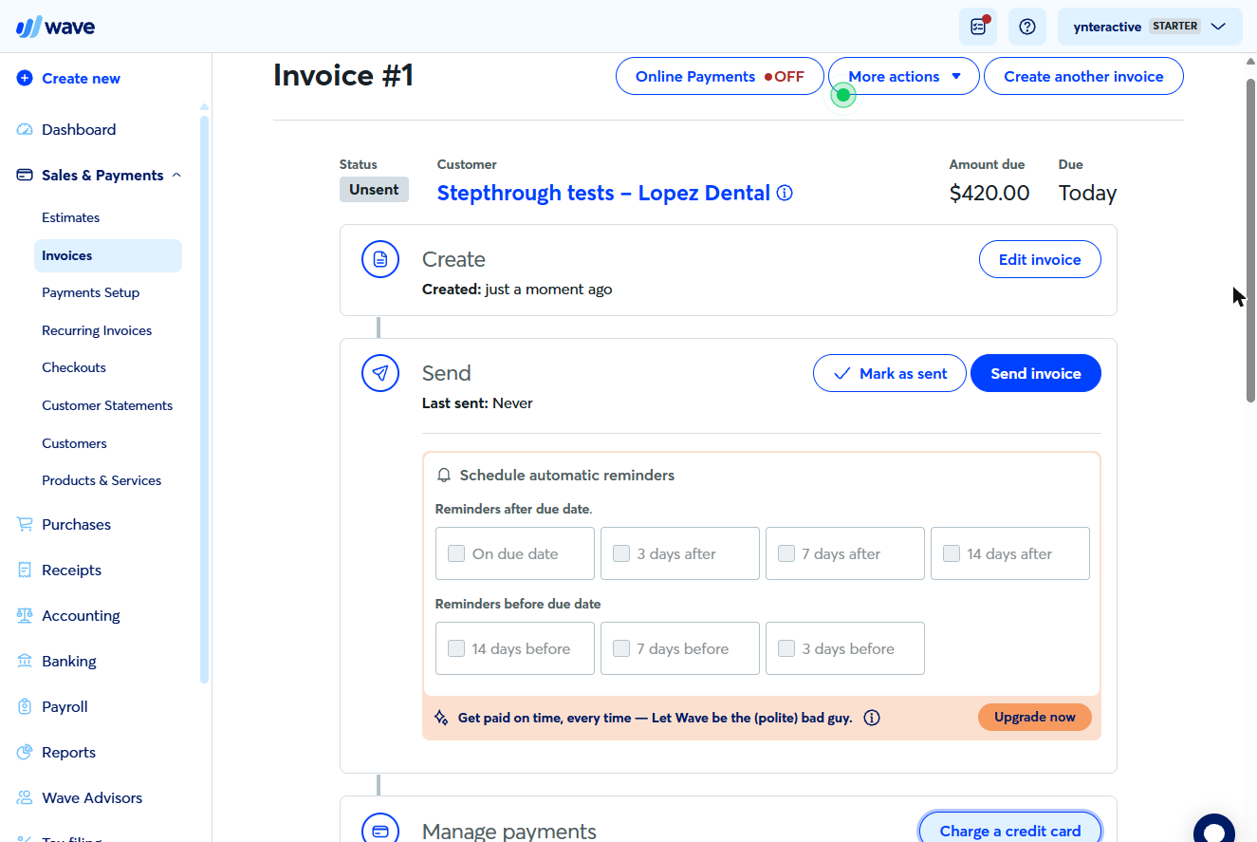Click the customer info icon beside Lopez Dental
The height and width of the screenshot is (842, 1257).
point(785,194)
